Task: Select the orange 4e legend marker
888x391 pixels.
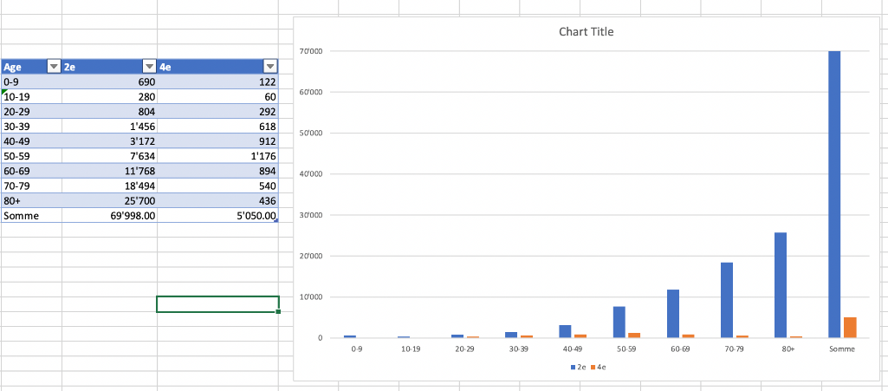Action: tap(593, 367)
